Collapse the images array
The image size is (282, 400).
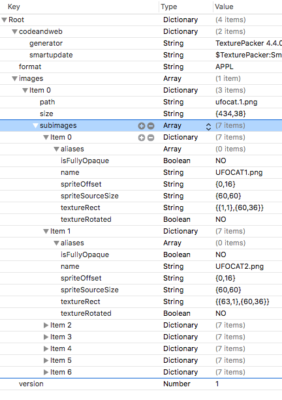15,78
